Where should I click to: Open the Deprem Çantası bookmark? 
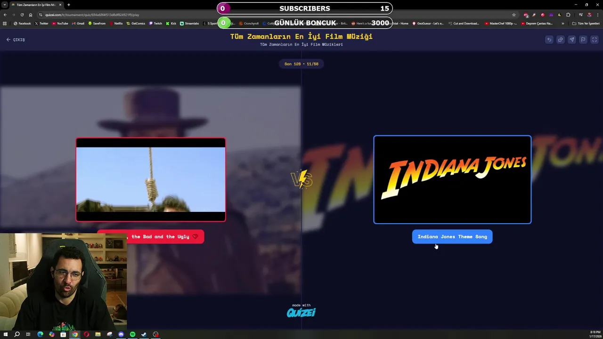coord(537,24)
